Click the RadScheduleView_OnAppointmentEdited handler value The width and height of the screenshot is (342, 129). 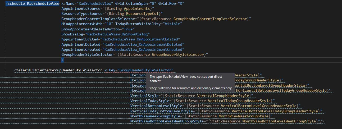click(138, 39)
